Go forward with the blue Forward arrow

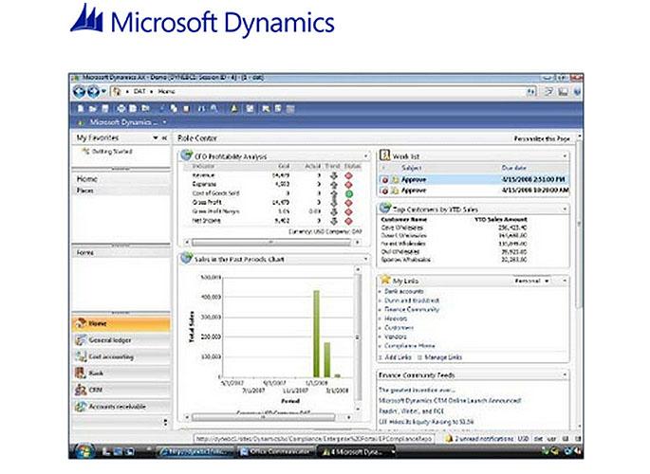(x=93, y=92)
